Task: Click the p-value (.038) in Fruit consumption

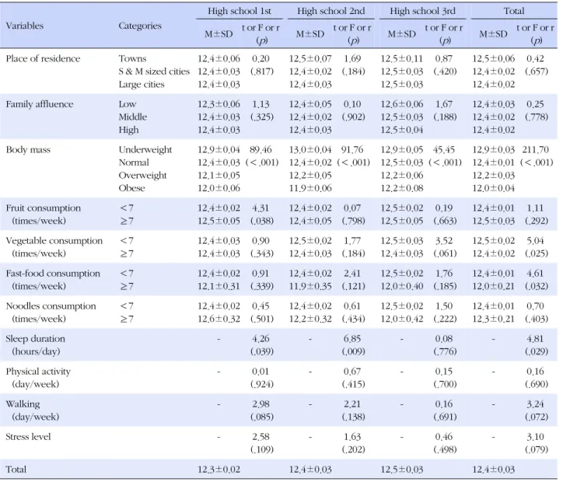Action: 262,221
